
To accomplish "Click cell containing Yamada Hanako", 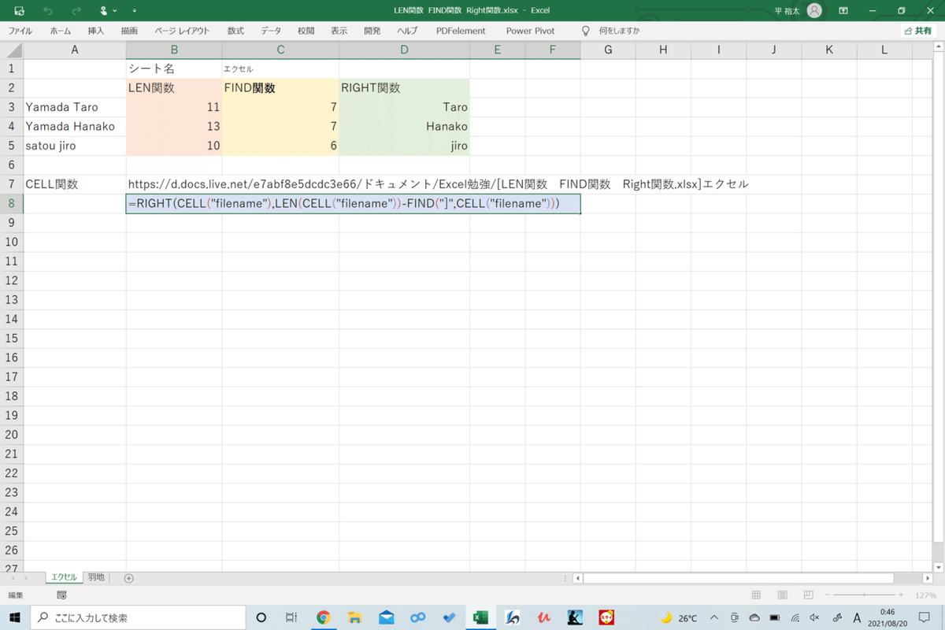I will [74, 126].
